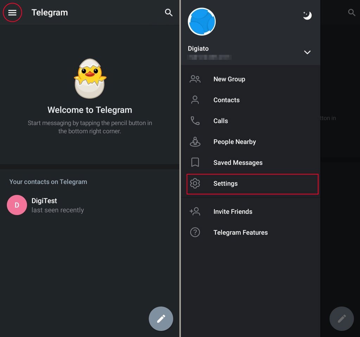Tap the pink D avatar of DigiTest
The height and width of the screenshot is (337, 360).
(x=17, y=205)
